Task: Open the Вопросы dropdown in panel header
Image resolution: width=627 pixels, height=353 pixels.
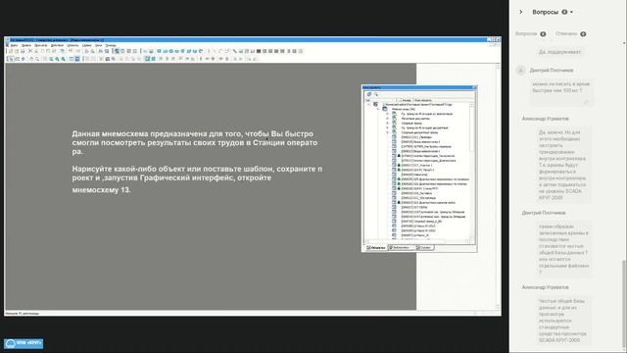Action: pyautogui.click(x=553, y=12)
